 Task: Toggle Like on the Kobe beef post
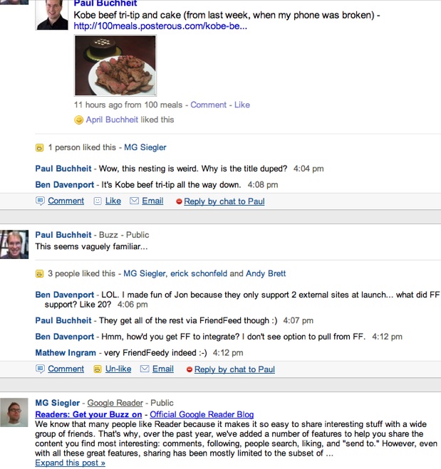point(113,201)
